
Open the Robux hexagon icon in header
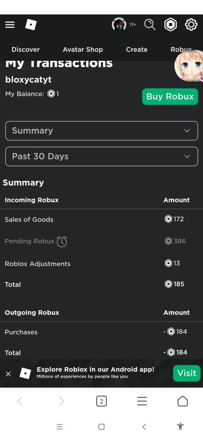tap(170, 24)
